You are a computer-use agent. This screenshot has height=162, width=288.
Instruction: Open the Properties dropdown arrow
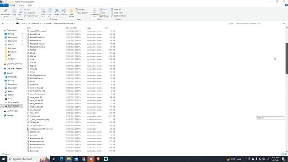coord(94,16)
